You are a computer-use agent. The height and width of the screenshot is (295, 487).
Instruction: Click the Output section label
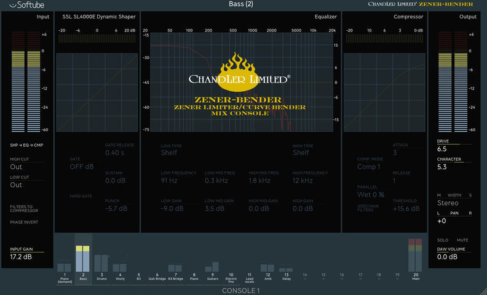[x=468, y=17]
